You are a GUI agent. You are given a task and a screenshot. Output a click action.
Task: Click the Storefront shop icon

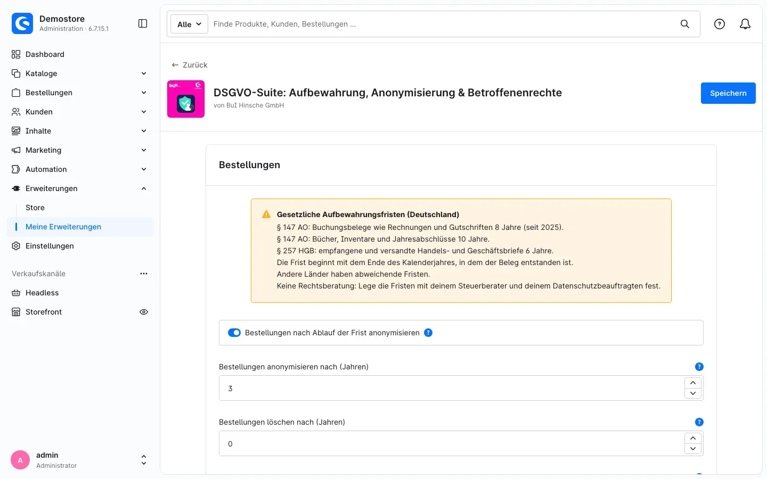click(16, 312)
